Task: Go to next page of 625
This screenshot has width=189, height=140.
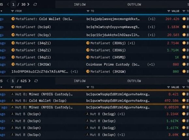Action: click(x=29, y=81)
